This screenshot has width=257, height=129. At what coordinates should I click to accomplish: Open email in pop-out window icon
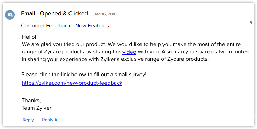coord(249,24)
